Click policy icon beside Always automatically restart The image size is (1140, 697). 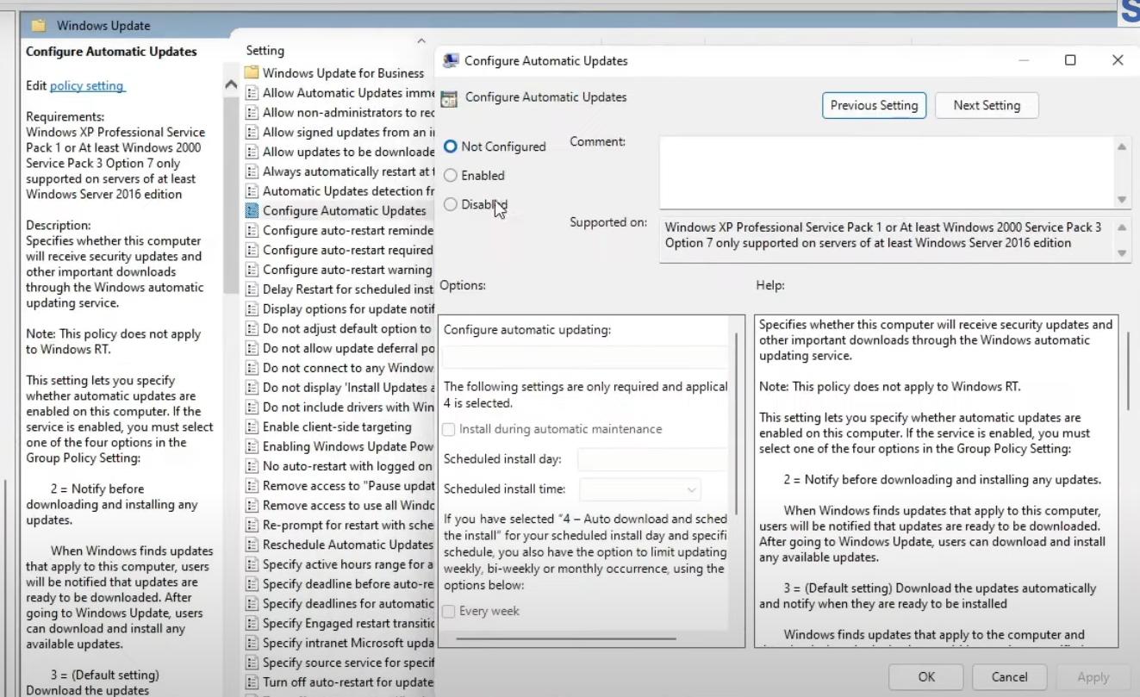tap(252, 171)
